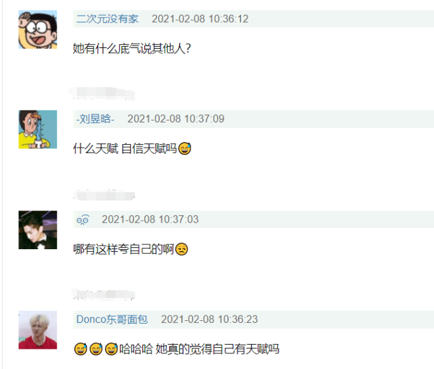434x369 pixels.
Task: Click the middle sweat-smile emoji in Donco's comment
Action: pos(96,349)
